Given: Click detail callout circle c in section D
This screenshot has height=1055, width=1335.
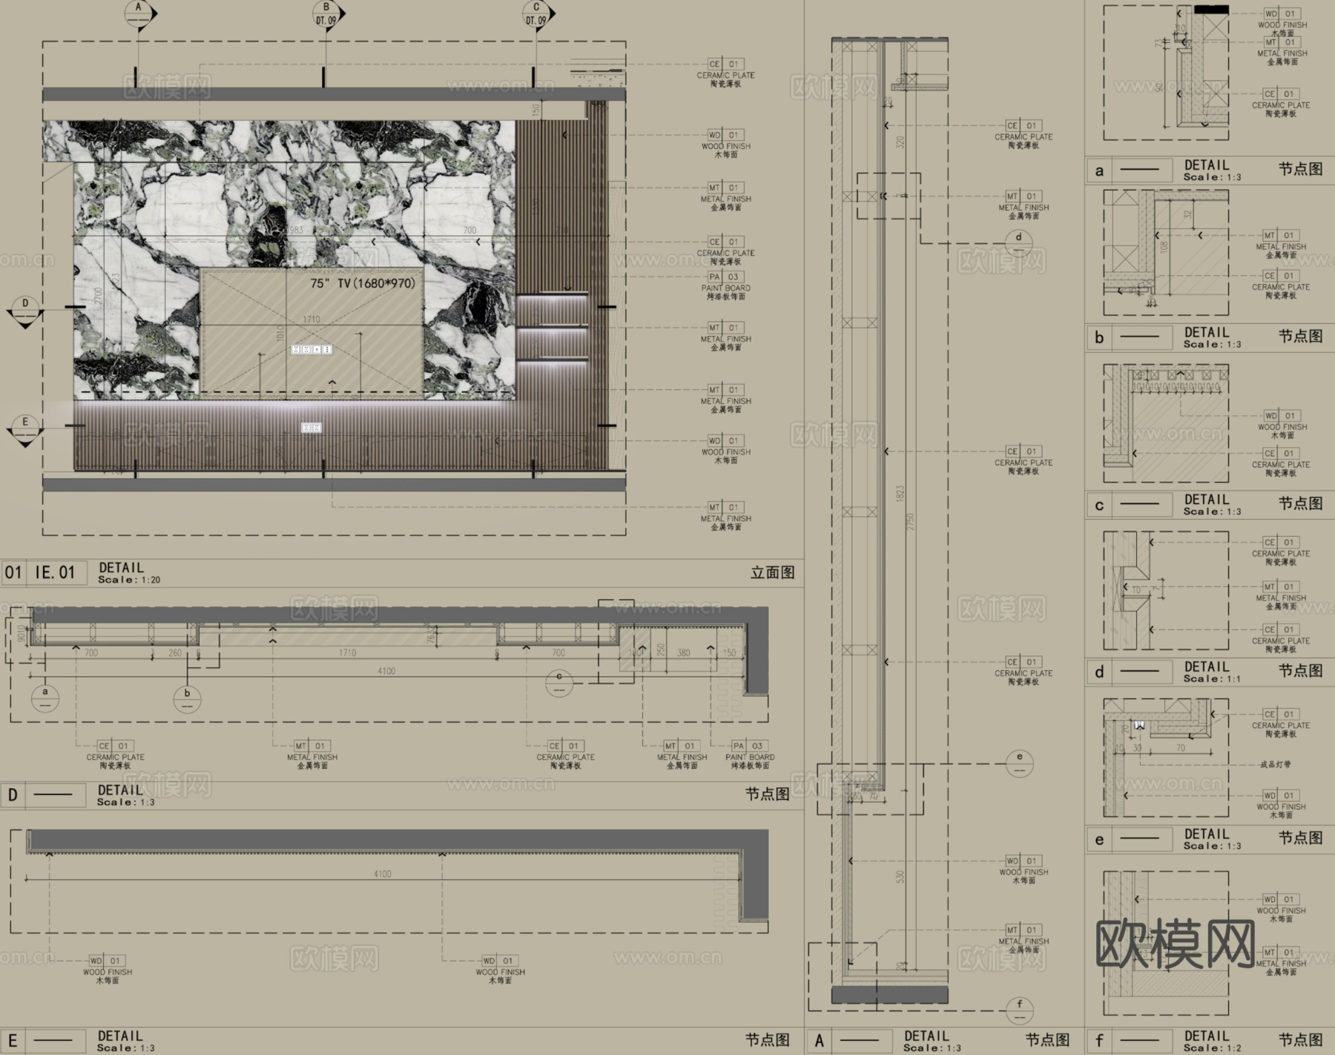Looking at the screenshot, I should tap(559, 683).
